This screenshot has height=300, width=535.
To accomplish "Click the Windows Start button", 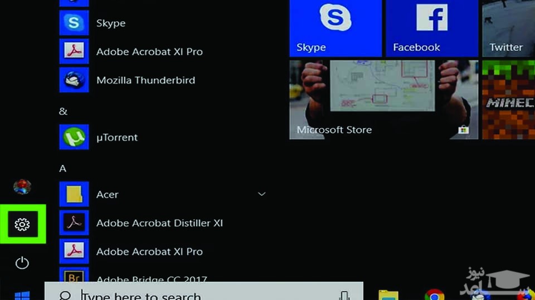I will 22,295.
